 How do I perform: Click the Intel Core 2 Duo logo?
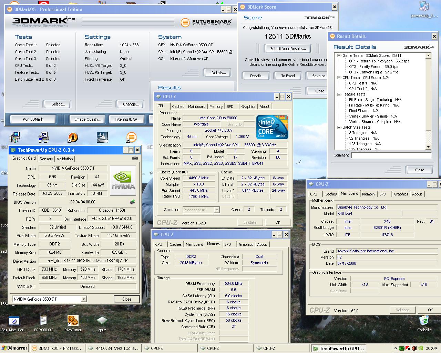pyautogui.click(x=272, y=127)
